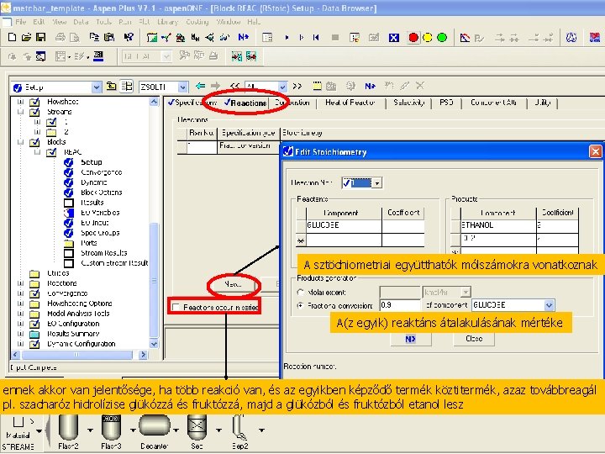Toggle the Reactions occur in series checkbox
Image resolution: width=605 pixels, height=454 pixels.
176,308
